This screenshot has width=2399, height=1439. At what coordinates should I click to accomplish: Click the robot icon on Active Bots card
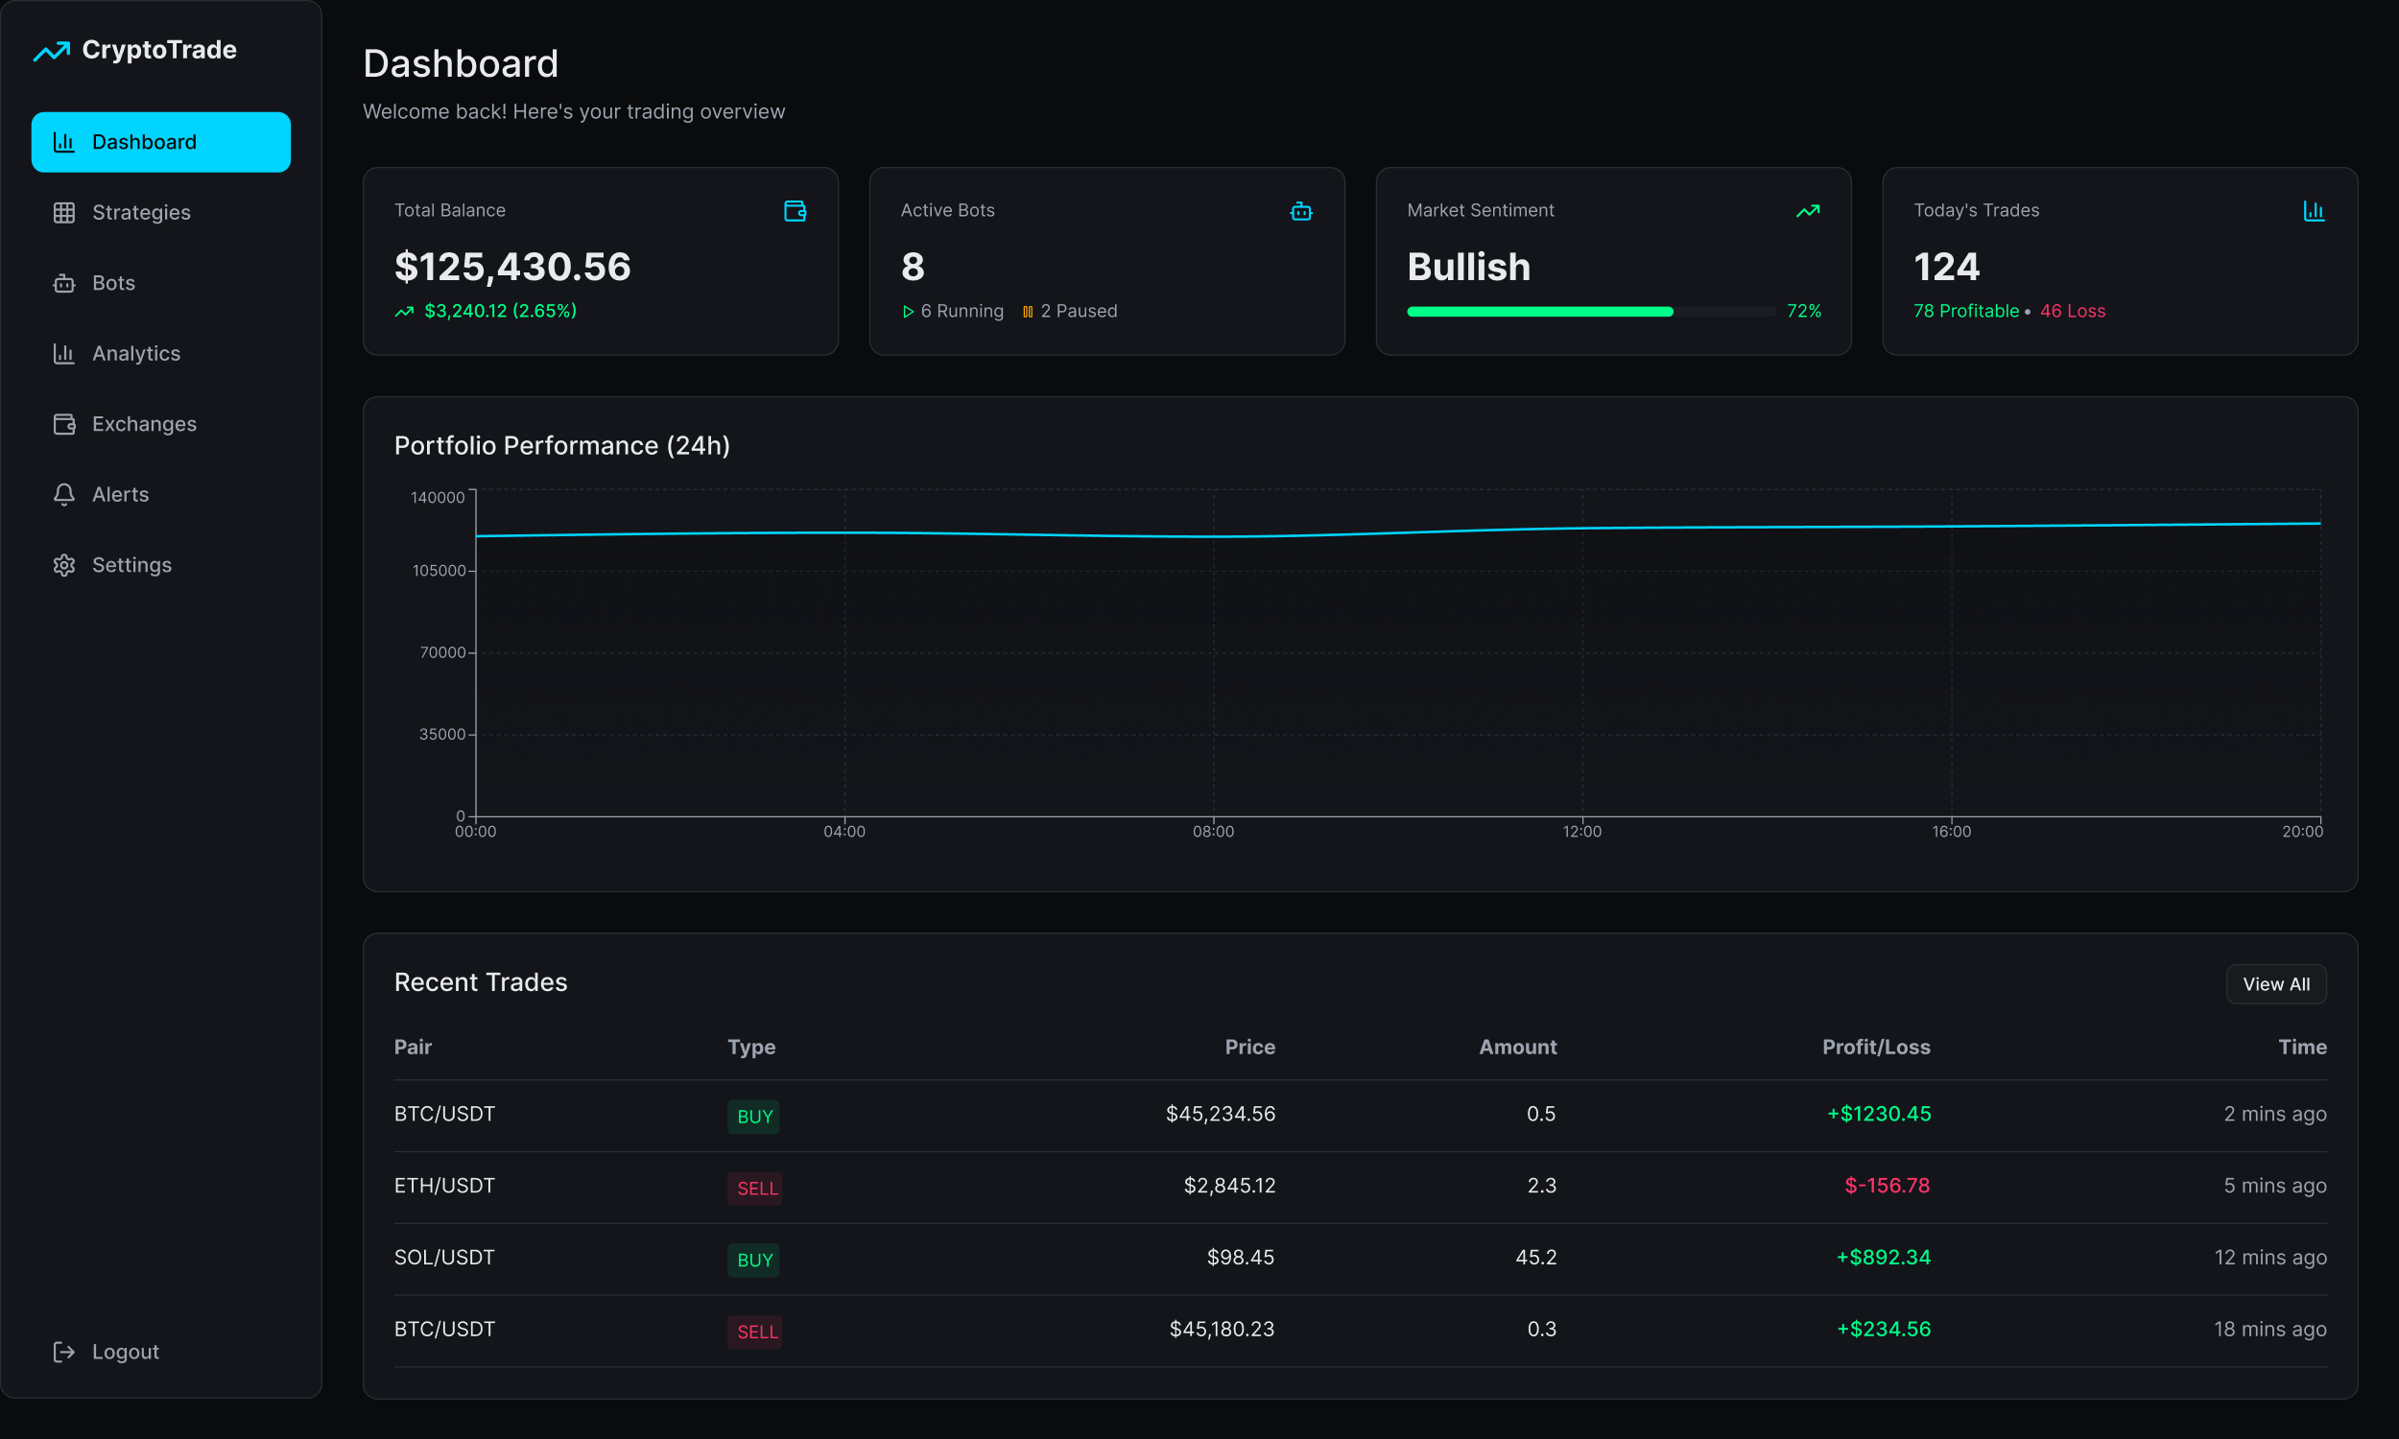pyautogui.click(x=1301, y=210)
